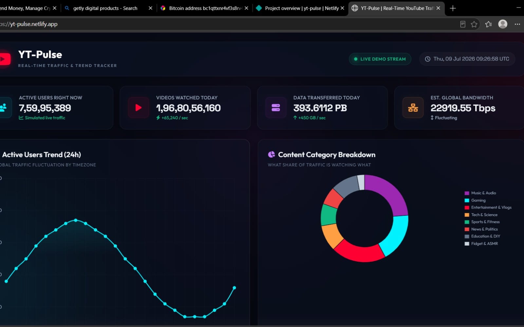Toggle Entertainment & Vlogs legend entry

488,208
